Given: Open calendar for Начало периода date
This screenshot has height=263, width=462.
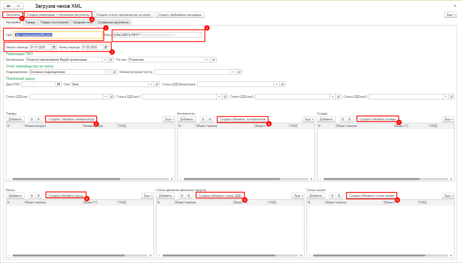Looking at the screenshot, I should click(x=54, y=47).
